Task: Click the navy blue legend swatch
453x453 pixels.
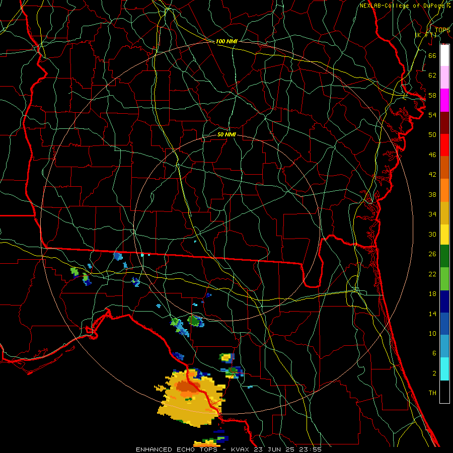Action: click(444, 301)
